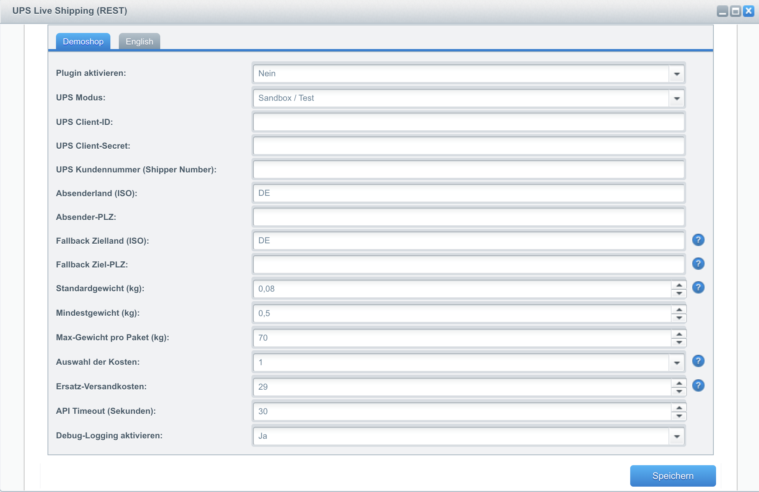
Task: Decrease Standardgewicht with the stepper control
Action: pyautogui.click(x=679, y=293)
